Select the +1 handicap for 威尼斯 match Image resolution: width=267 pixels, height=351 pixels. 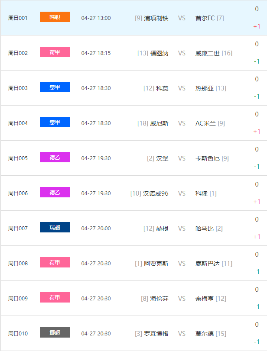tap(257, 132)
